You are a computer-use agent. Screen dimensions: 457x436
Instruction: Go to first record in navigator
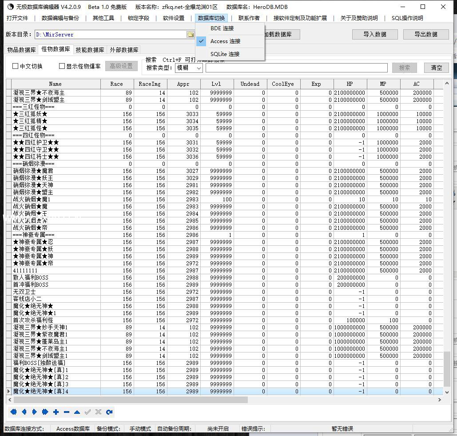tap(13, 412)
